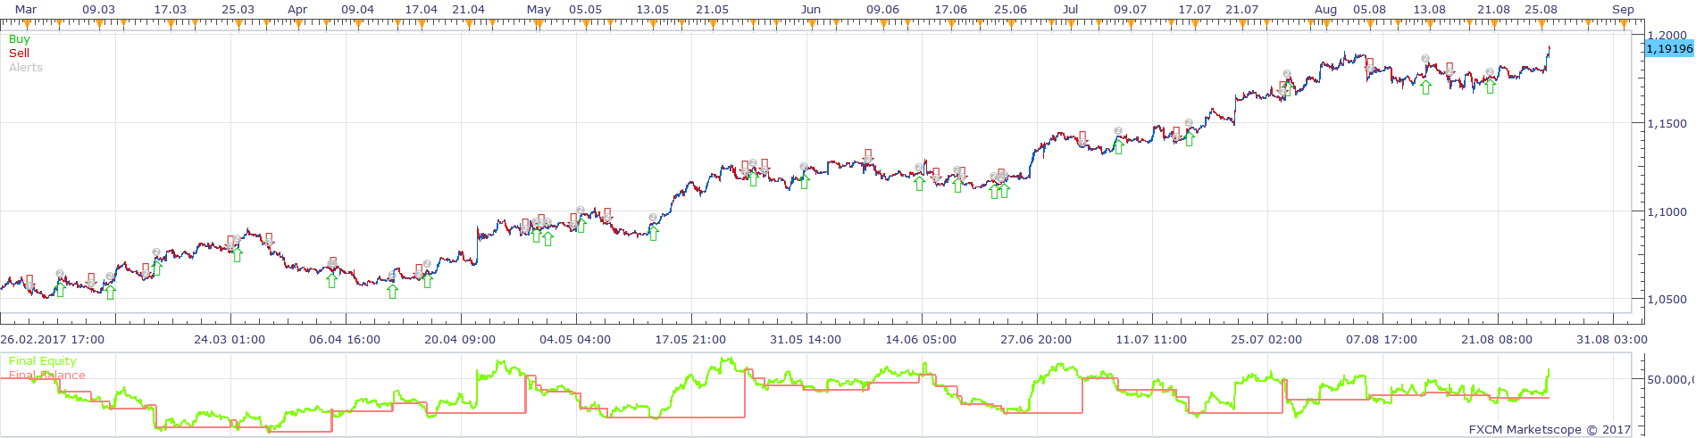
Task: Click the 06.04 16:00 timestamp
Action: tap(345, 340)
